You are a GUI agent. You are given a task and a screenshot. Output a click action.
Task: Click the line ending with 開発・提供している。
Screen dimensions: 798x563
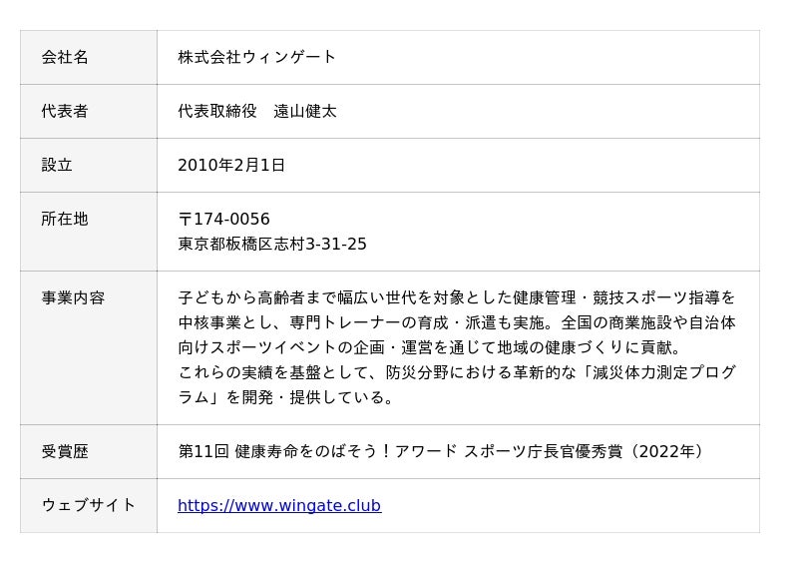click(287, 398)
